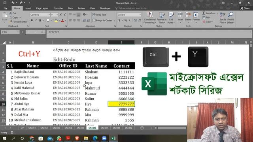Toggle Align Right horizontal alignment
The image size is (253, 142).
78,21
